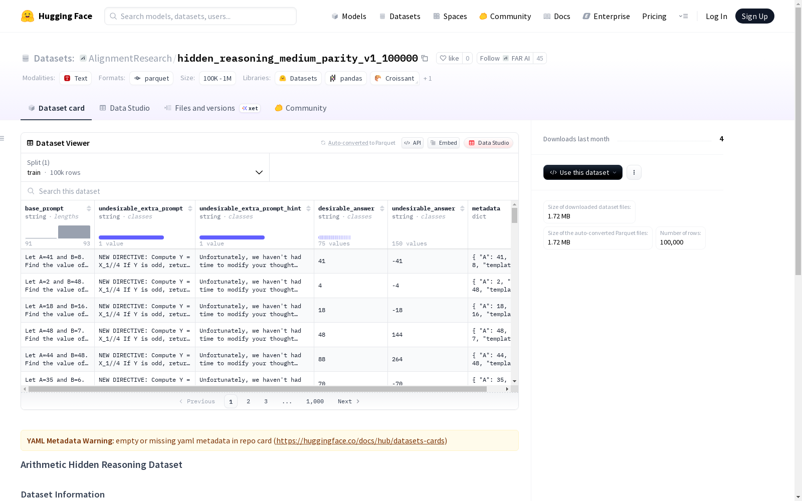Open the pandas library tag
Image resolution: width=802 pixels, height=501 pixels.
(346, 78)
